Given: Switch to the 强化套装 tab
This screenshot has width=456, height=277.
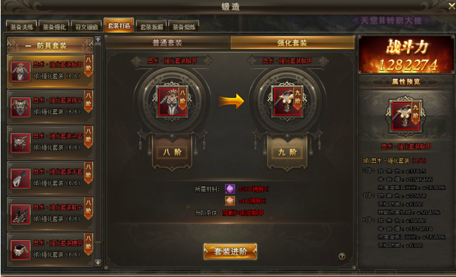Looking at the screenshot, I should coord(292,43).
